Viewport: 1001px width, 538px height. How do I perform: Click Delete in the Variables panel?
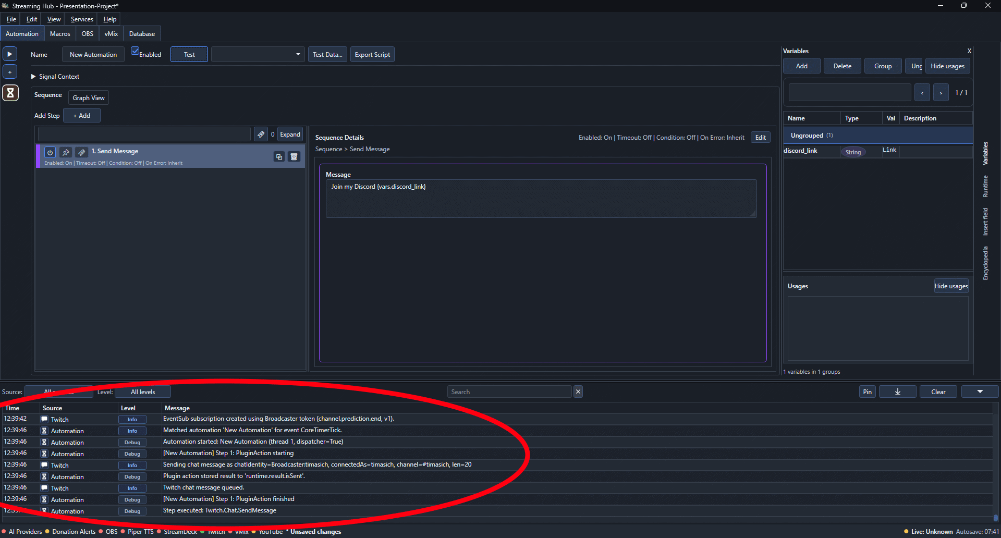pyautogui.click(x=843, y=66)
